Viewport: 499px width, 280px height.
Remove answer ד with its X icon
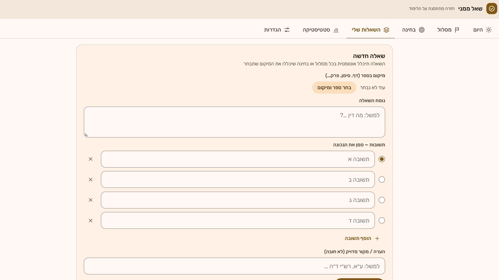click(x=91, y=221)
